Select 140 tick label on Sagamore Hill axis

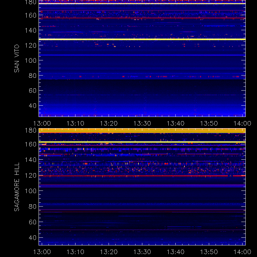[x=31, y=160]
